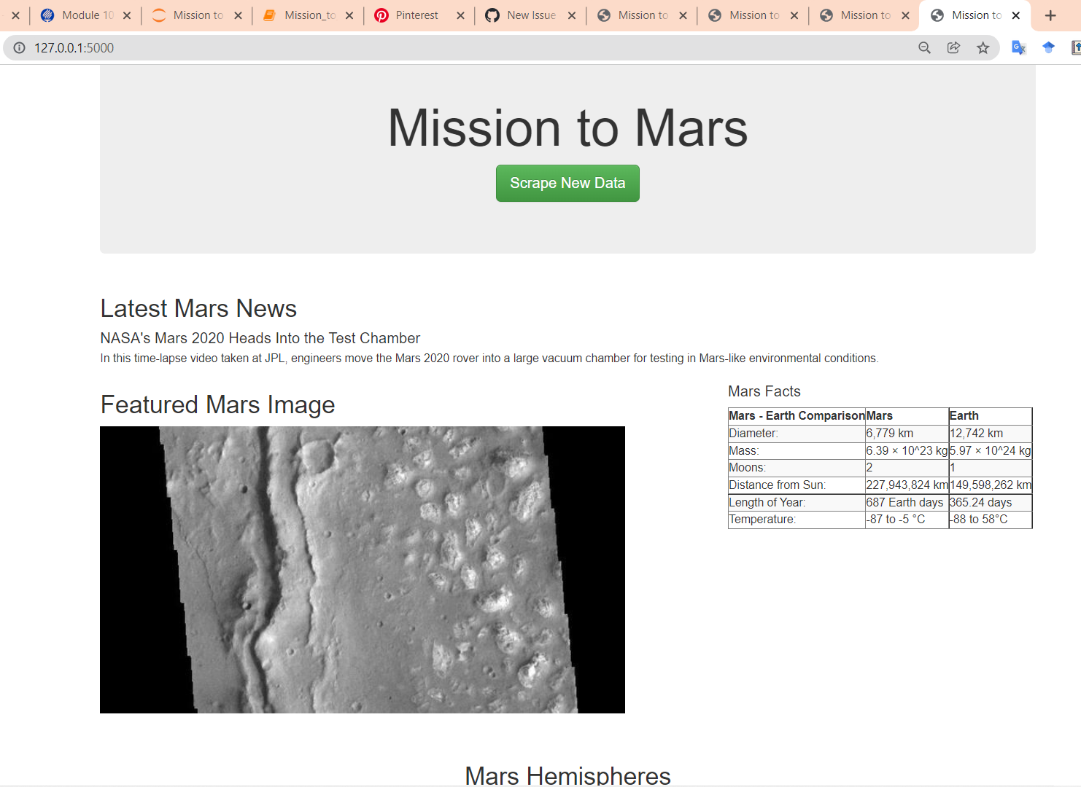Close the Module 10 tab

coord(127,15)
